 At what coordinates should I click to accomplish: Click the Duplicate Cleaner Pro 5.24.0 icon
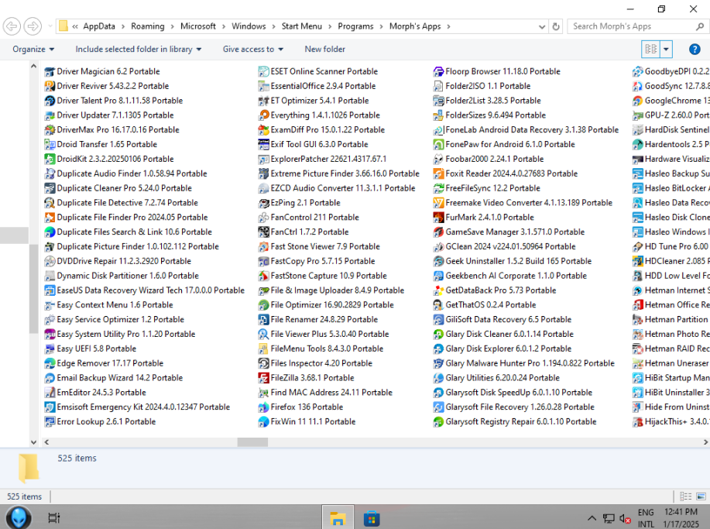[x=50, y=188]
